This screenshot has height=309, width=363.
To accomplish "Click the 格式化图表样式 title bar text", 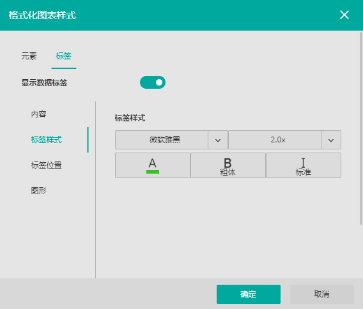I will point(42,15).
